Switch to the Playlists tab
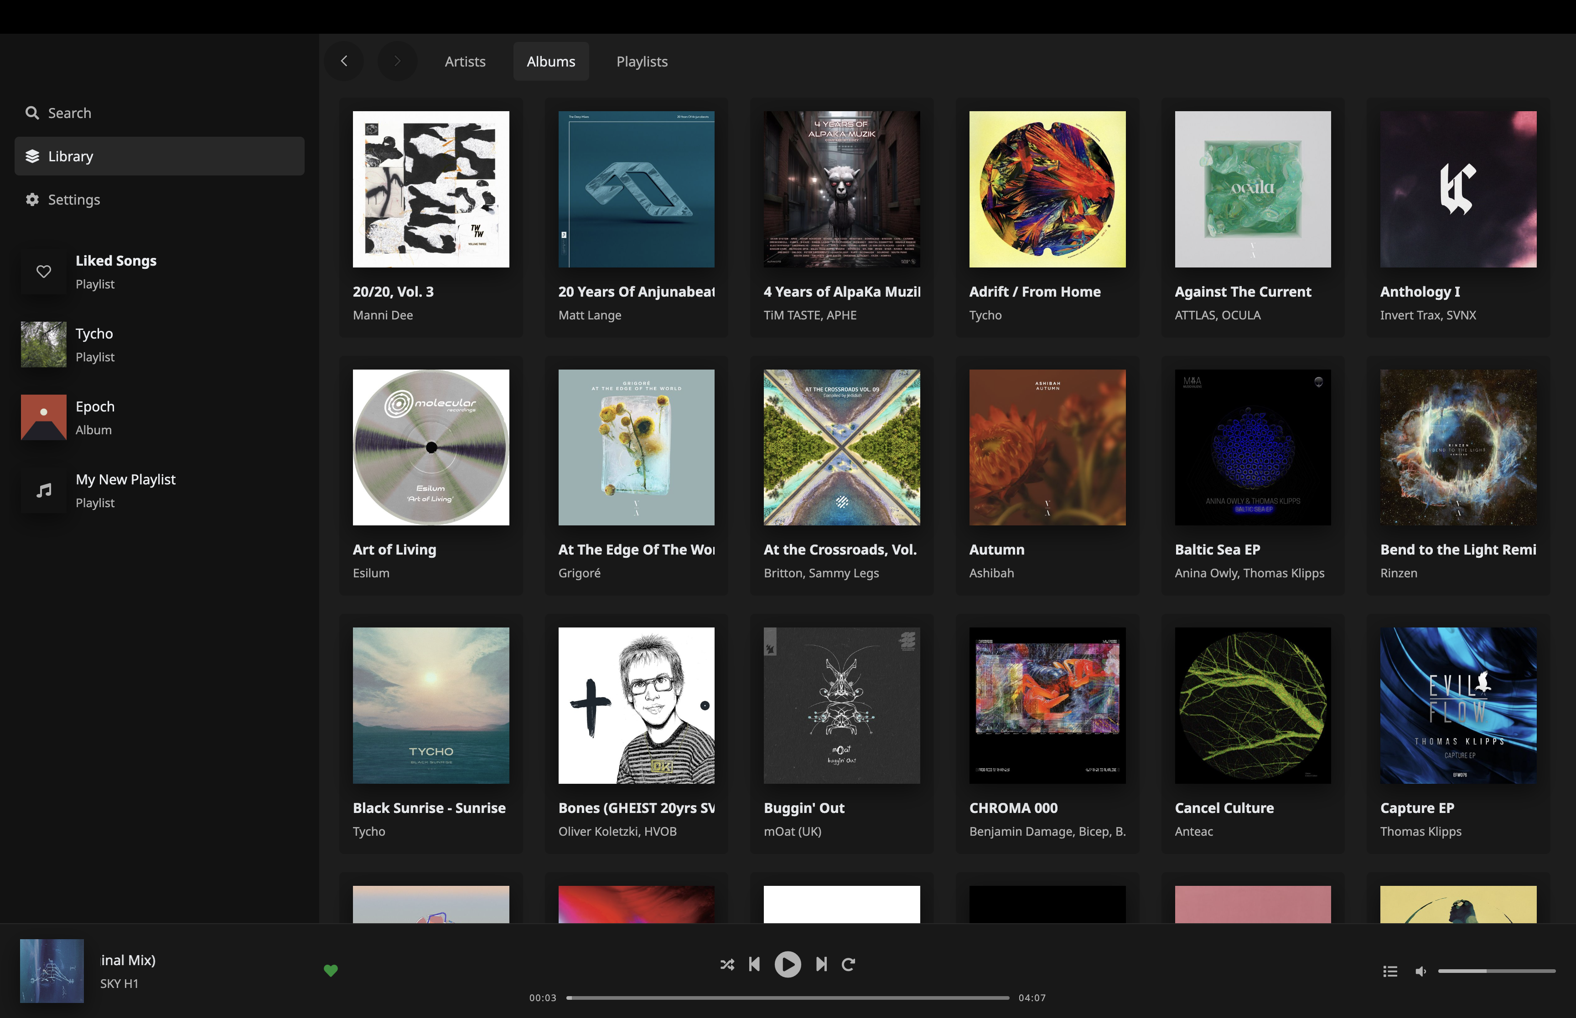This screenshot has height=1018, width=1576. click(641, 61)
